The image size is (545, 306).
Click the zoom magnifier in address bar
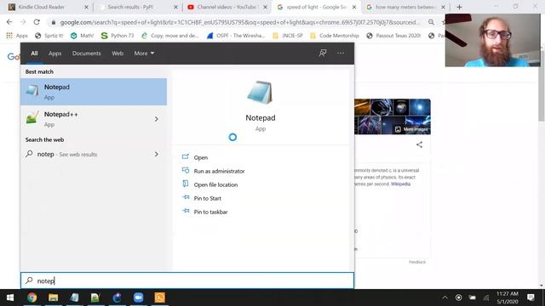tap(431, 22)
